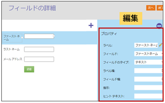The image size is (165, 103).
Task: Click the ラベル幅 input field
Action: point(148,71)
